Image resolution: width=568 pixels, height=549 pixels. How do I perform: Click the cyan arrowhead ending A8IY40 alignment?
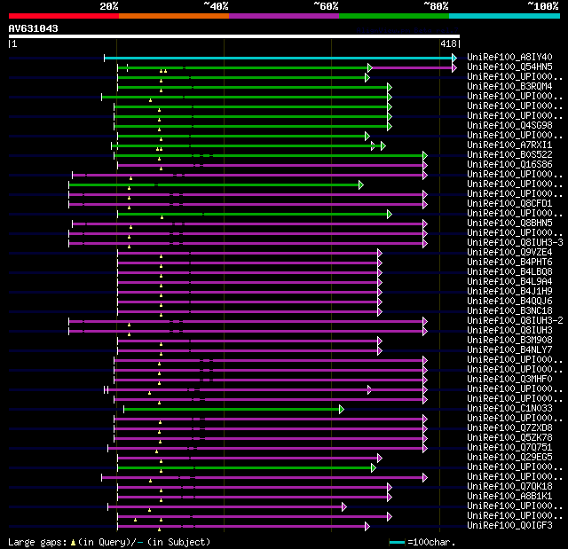[x=454, y=58]
